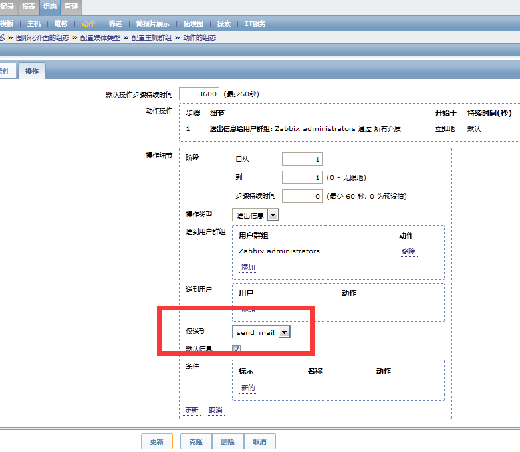Open the 操作类型 dropdown showing 送出信息
The image size is (520, 452).
[x=255, y=215]
